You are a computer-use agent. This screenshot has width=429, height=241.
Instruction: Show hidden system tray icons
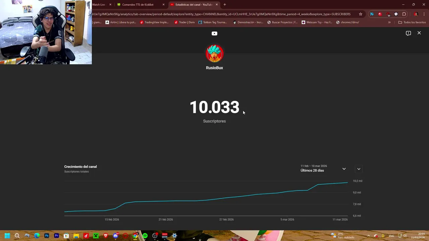(x=368, y=236)
